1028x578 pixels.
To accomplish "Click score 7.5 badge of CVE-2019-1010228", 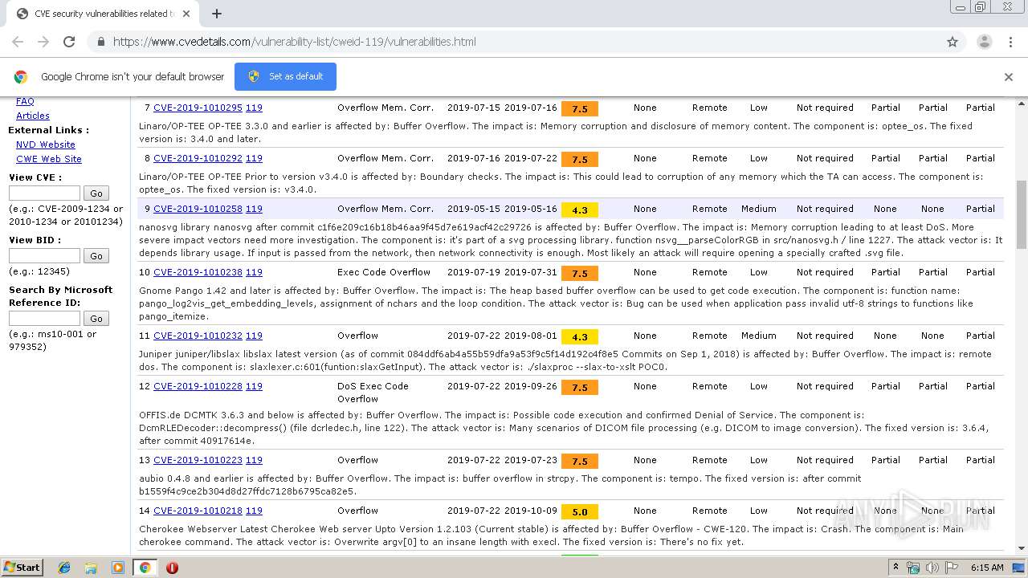I will click(x=580, y=388).
